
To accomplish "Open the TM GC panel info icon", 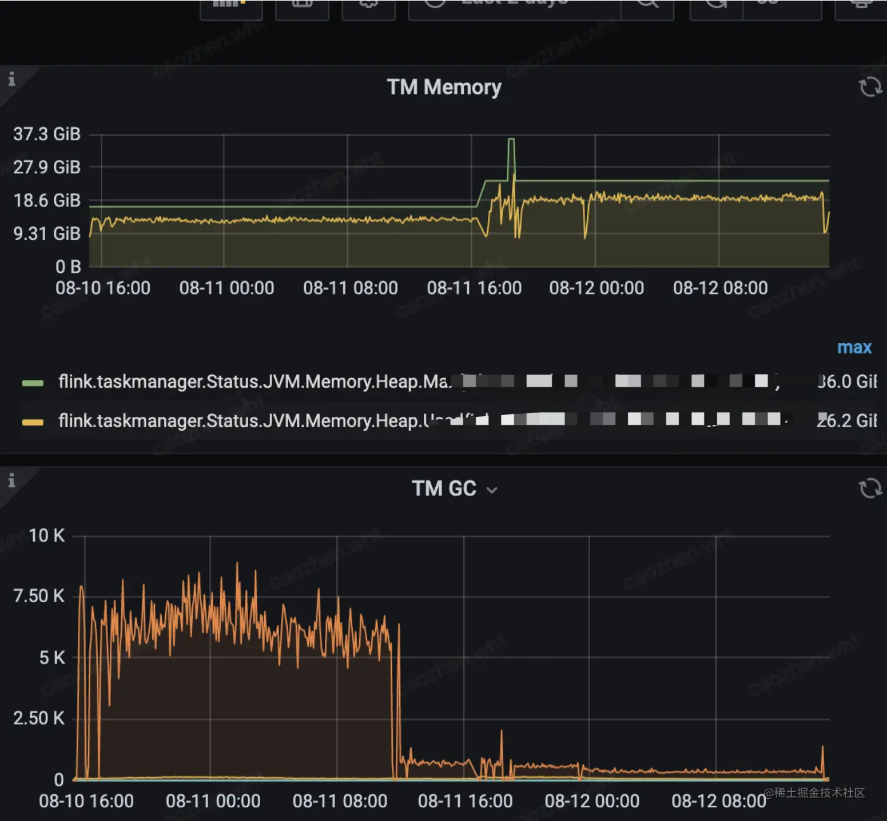I will click(x=11, y=481).
